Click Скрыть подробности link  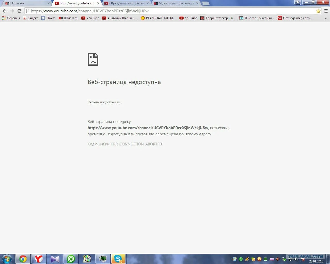(104, 102)
